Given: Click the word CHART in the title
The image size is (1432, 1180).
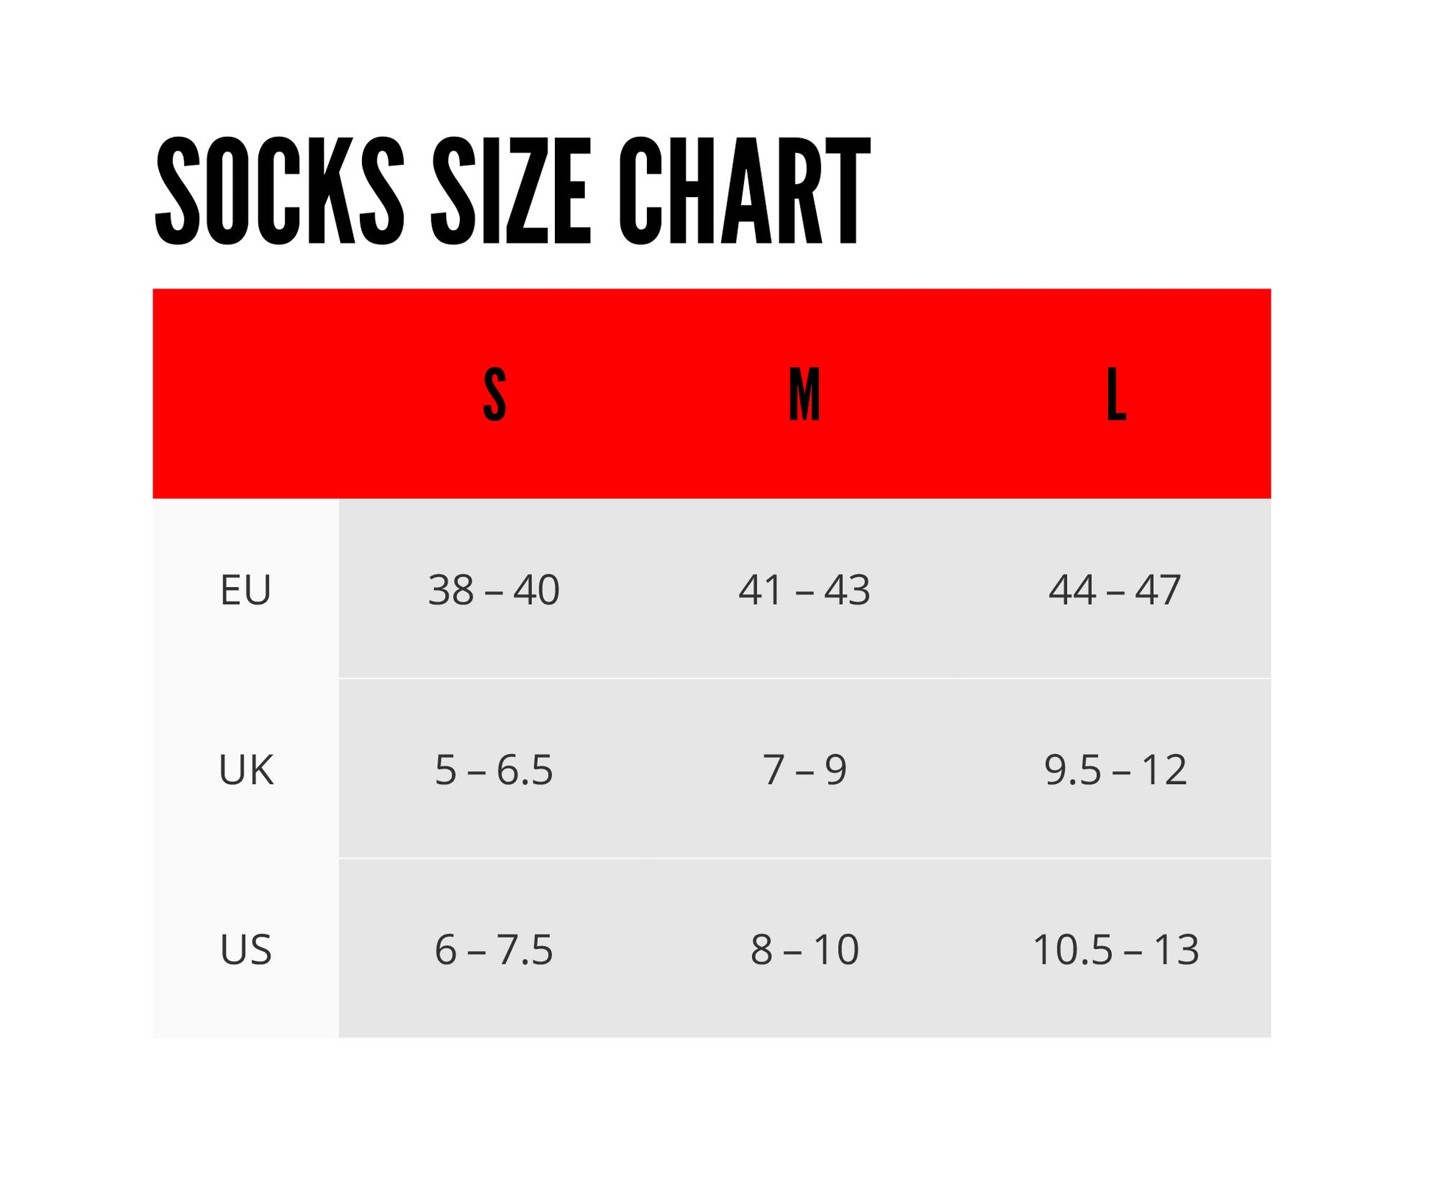Looking at the screenshot, I should pyautogui.click(x=744, y=191).
